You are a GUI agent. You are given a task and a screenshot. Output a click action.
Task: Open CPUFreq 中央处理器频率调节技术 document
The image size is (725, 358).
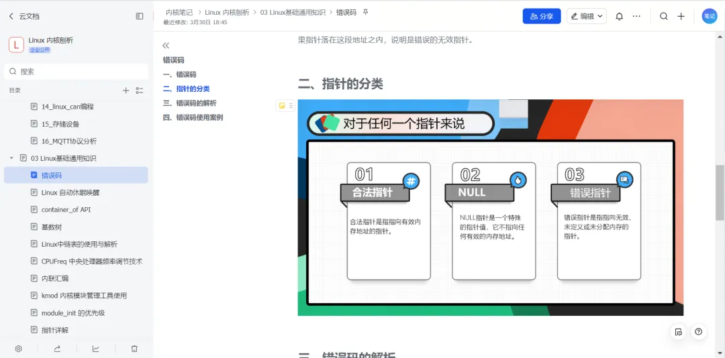click(x=92, y=261)
